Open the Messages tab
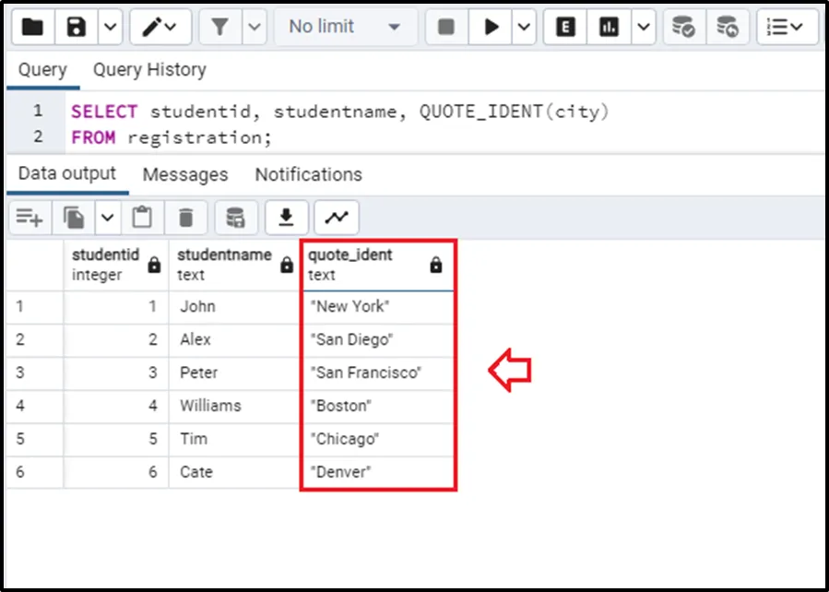The image size is (829, 592). tap(184, 174)
